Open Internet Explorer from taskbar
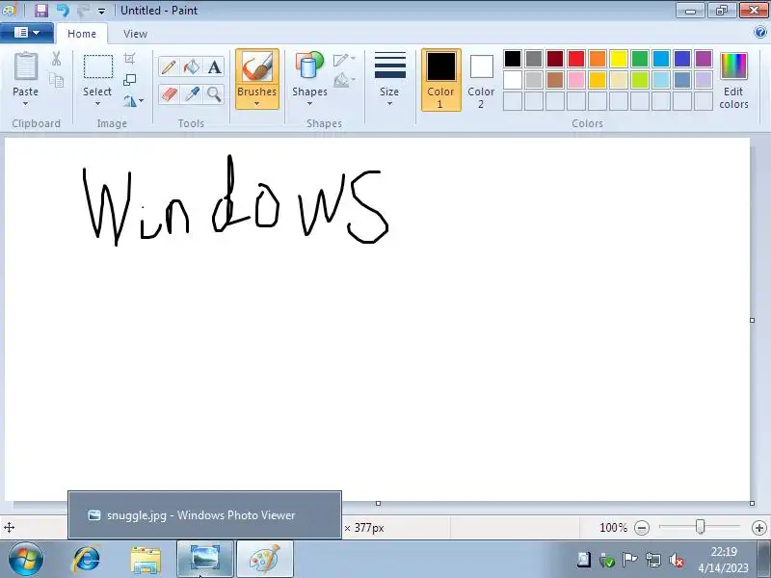The height and width of the screenshot is (578, 771). 87,560
